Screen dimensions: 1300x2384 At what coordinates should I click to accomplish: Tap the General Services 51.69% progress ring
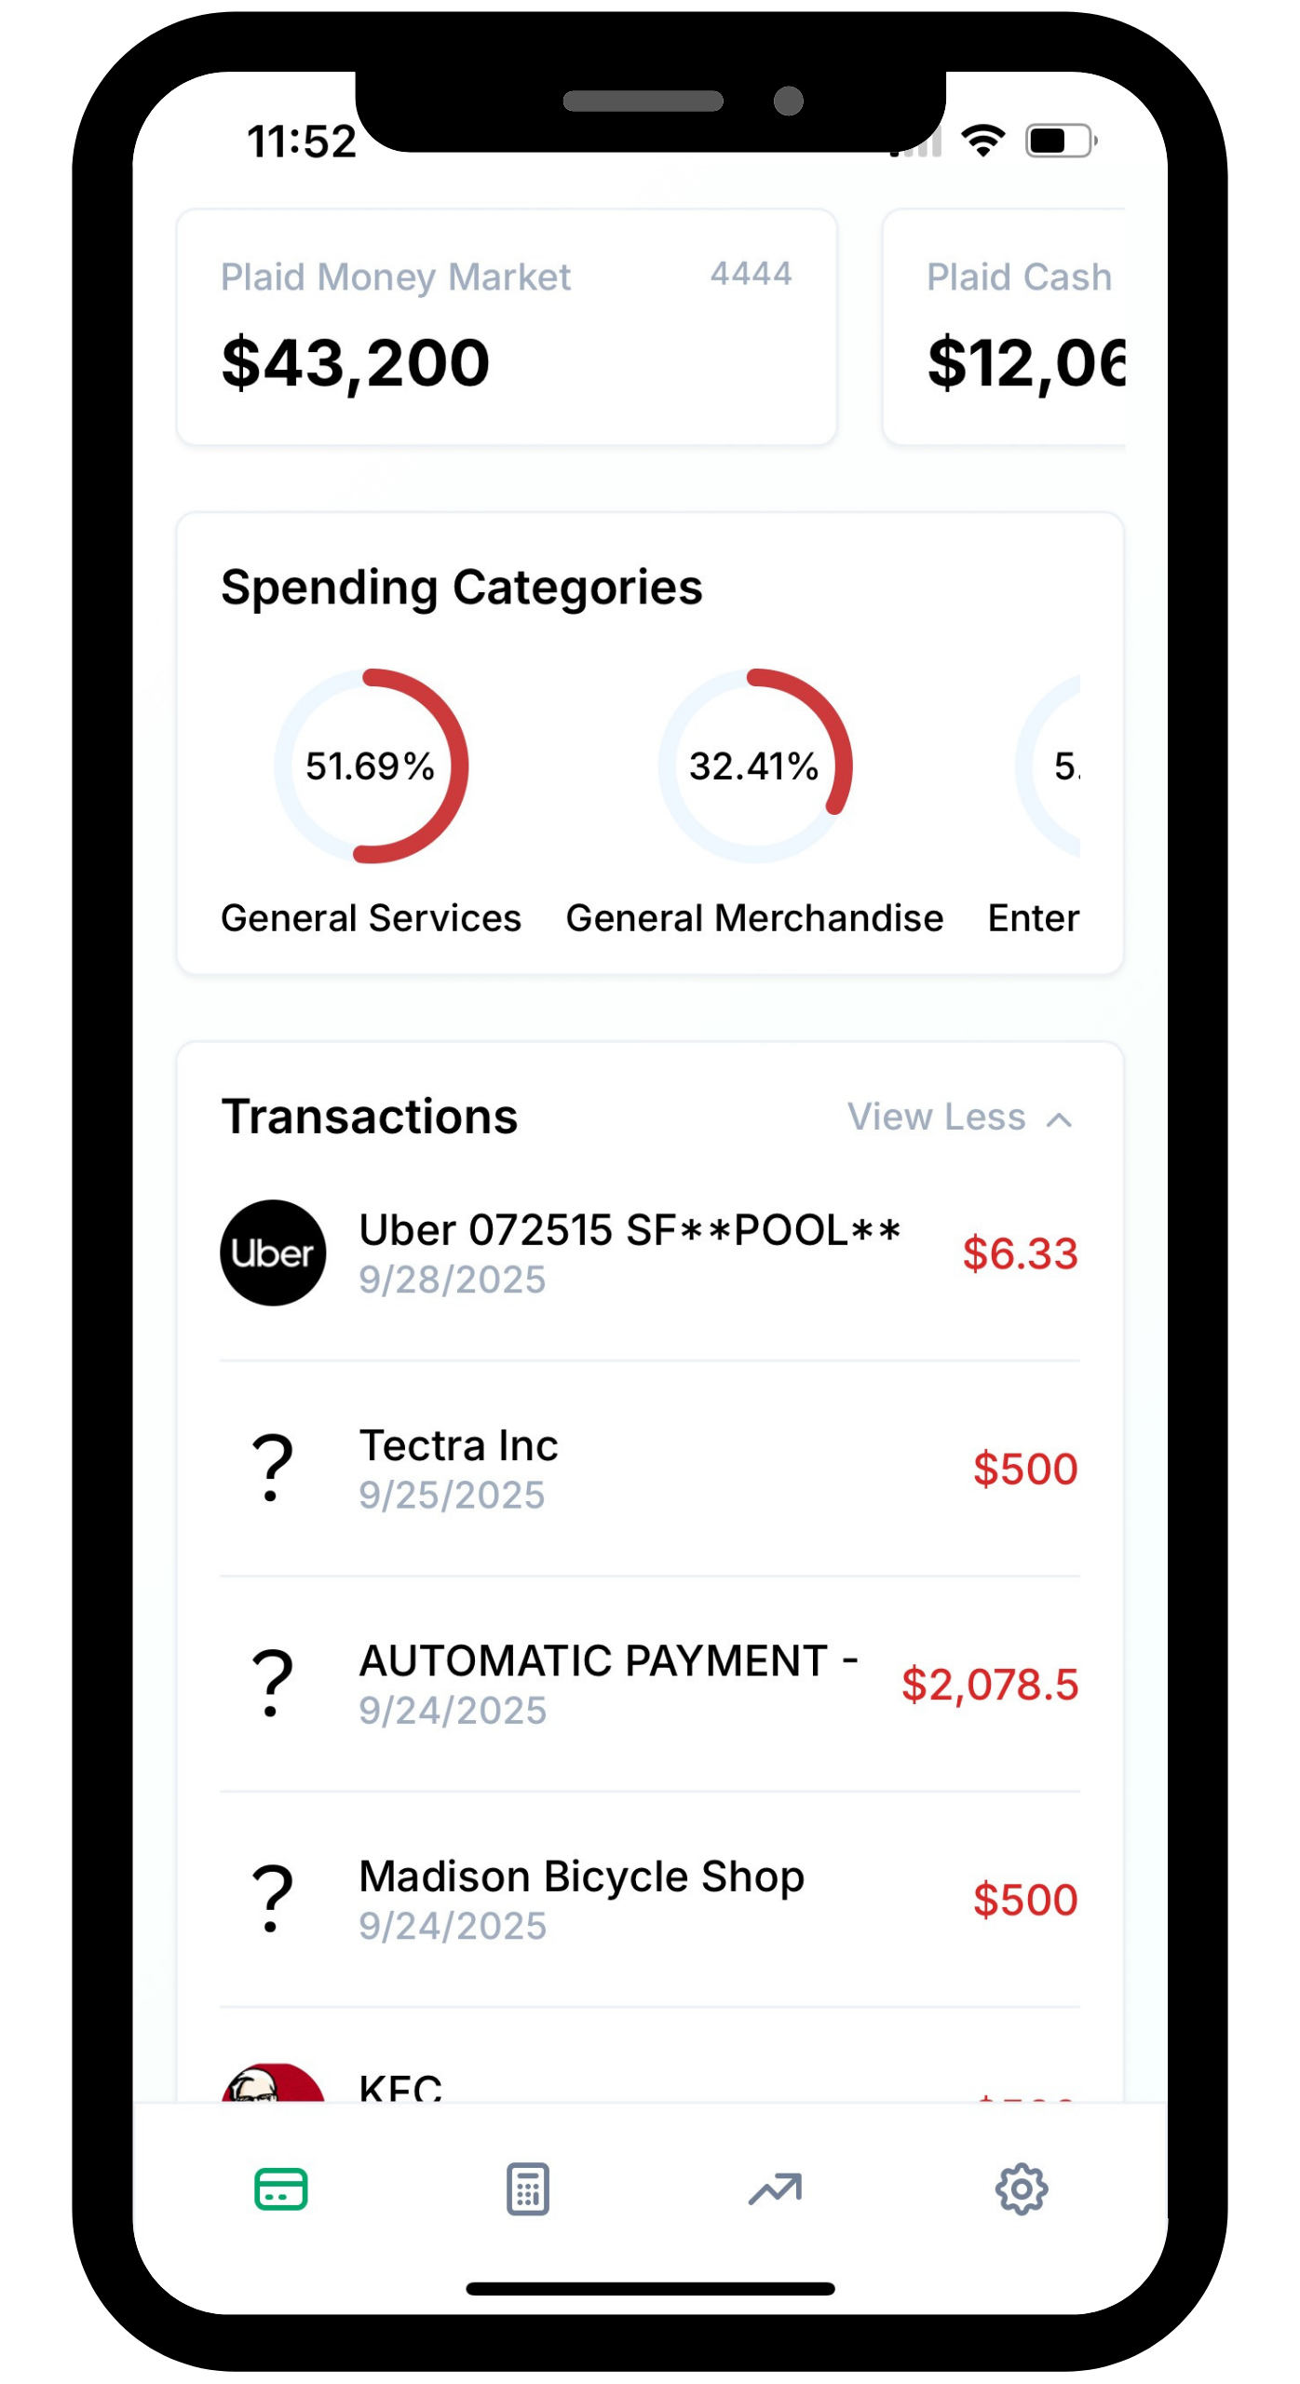[371, 765]
